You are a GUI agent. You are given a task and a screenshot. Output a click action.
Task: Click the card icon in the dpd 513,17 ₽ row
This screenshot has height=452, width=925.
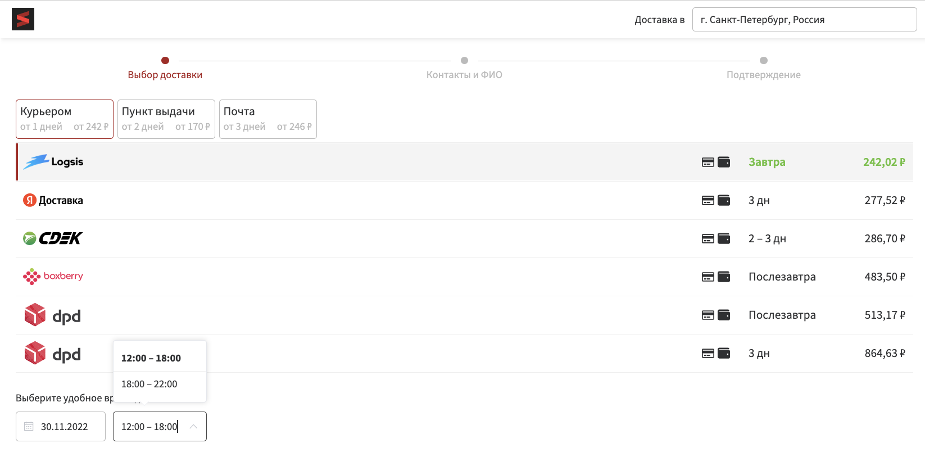click(x=708, y=315)
